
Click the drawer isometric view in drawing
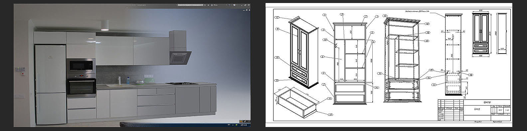pos(296,103)
